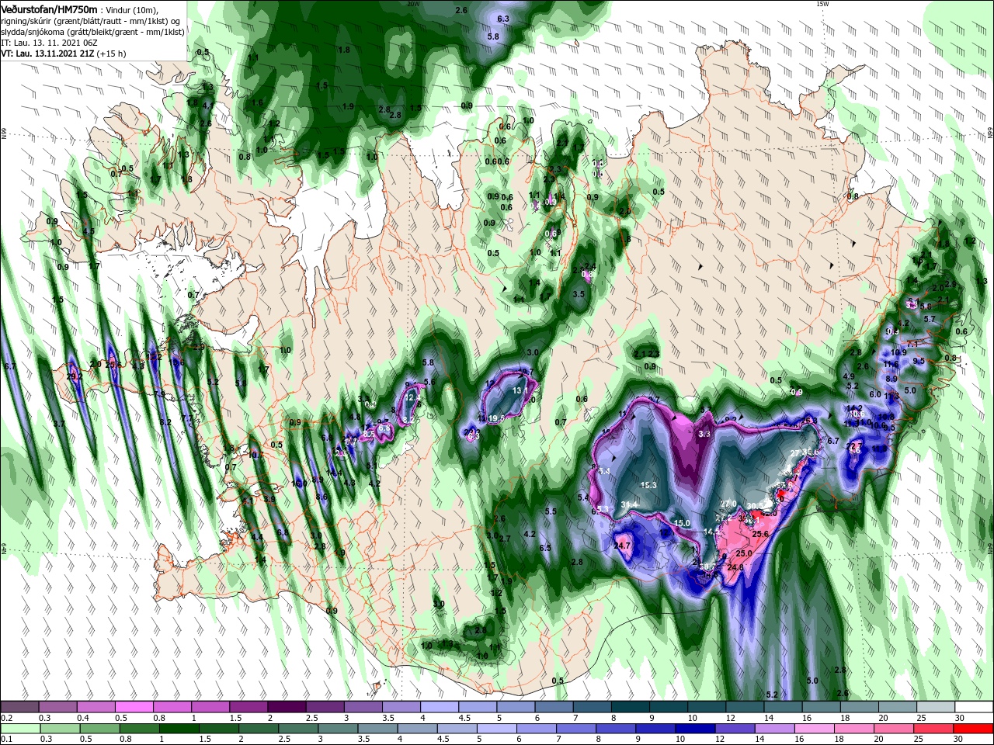Click the 'VT: Lau. 13.11.2021 21Z' line
Screen dimensions: 994x745
tap(47, 54)
